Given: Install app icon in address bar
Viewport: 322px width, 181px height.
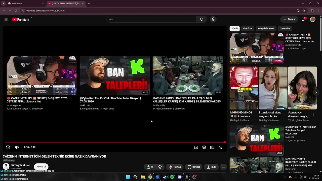Looking at the screenshot, I should [298, 11].
